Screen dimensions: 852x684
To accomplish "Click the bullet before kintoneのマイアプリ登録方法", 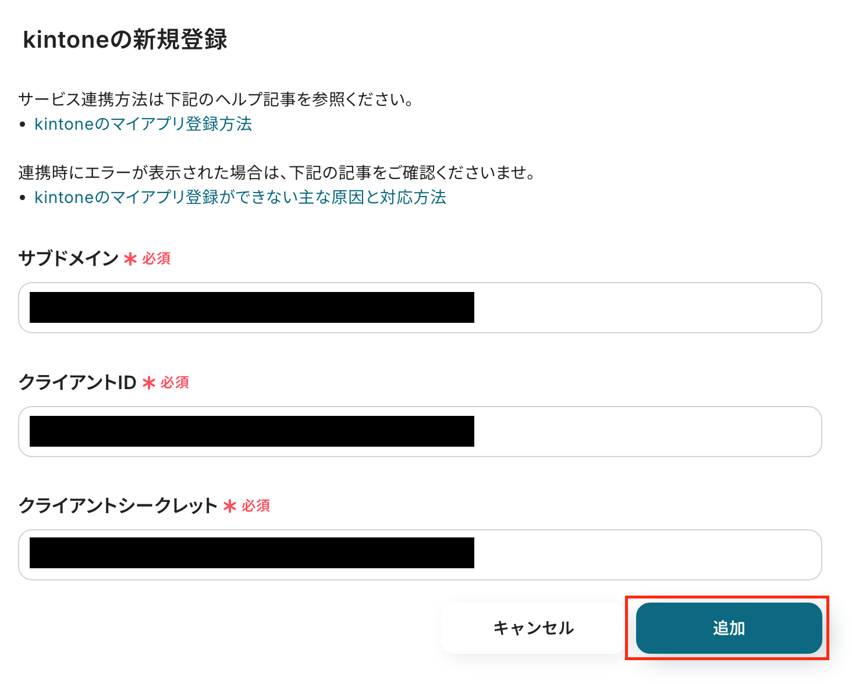I will click(x=23, y=124).
